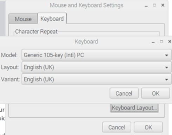Viewport: 172px width, 135px height.
Task: Close the Keyboard dialog window
Action: (x=170, y=41)
